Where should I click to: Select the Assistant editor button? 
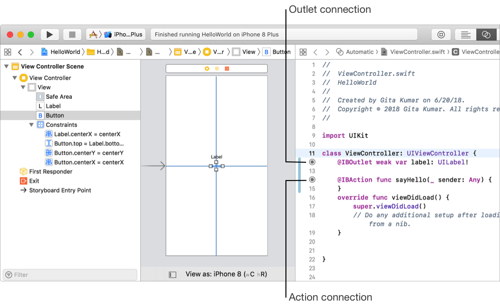486,34
